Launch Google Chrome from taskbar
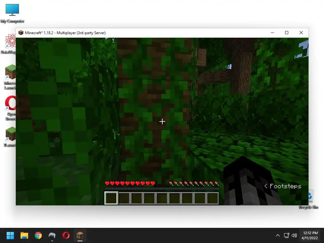Image resolution: width=324 pixels, height=243 pixels. (x=38, y=235)
